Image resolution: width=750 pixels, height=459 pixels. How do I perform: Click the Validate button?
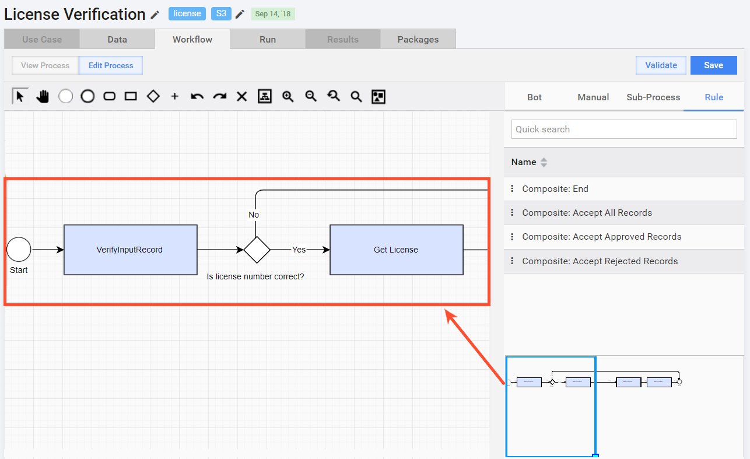(661, 65)
